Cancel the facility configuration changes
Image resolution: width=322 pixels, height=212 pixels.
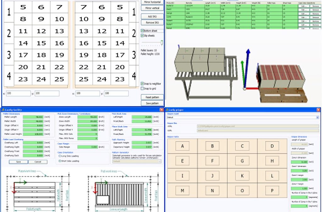click(38, 162)
